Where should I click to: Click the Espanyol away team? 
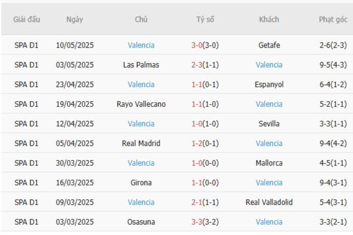coord(269,84)
